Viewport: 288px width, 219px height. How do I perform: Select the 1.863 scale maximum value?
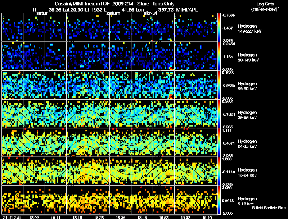227,159
